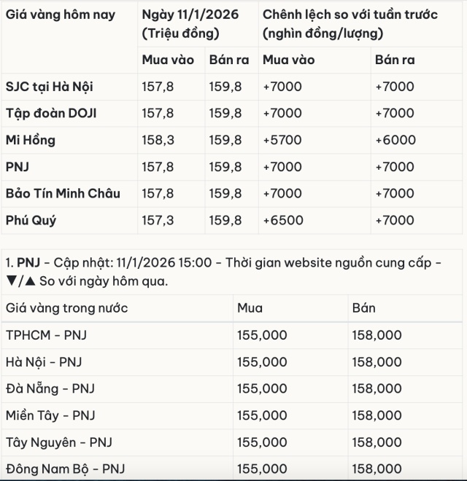Click Phú Quý's +6500 buy difference
Viewport: 467px width, 481px height.
click(x=282, y=220)
